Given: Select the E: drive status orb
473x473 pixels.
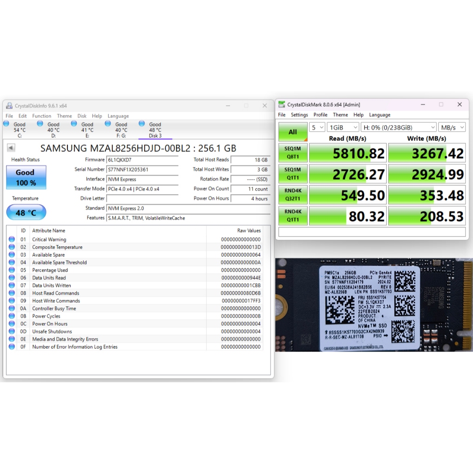Looking at the screenshot, I should [74, 124].
